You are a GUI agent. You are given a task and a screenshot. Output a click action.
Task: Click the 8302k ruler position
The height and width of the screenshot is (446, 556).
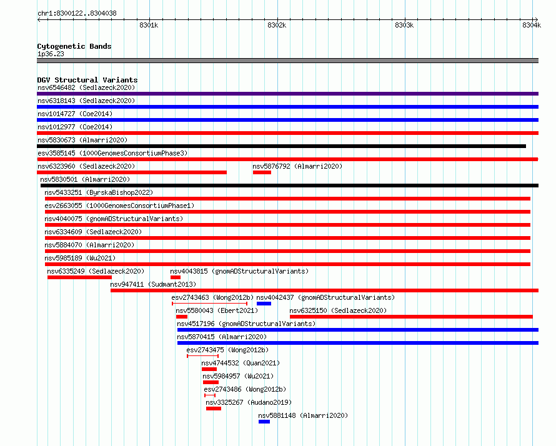[277, 25]
